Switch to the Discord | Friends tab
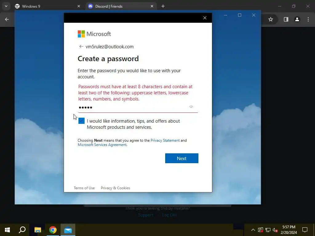Image resolution: width=315 pixels, height=236 pixels. click(x=121, y=6)
